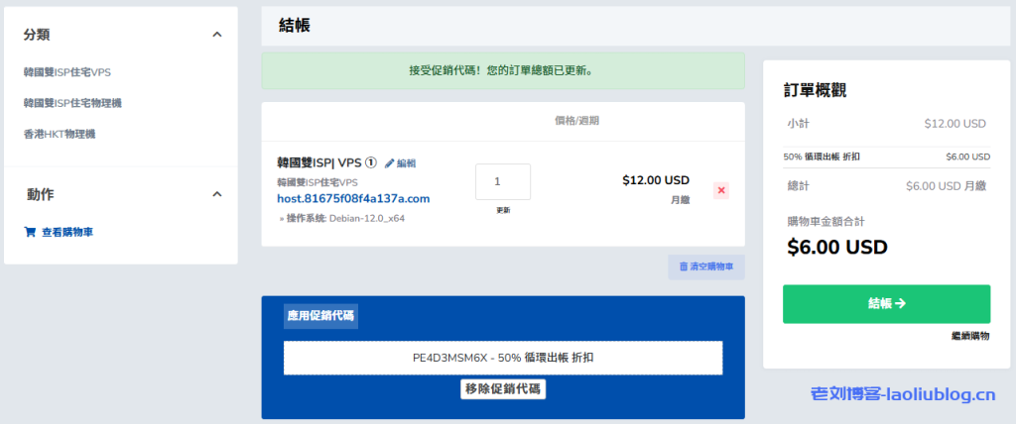
Task: Click the 結帳 page heading
Action: pos(294,25)
